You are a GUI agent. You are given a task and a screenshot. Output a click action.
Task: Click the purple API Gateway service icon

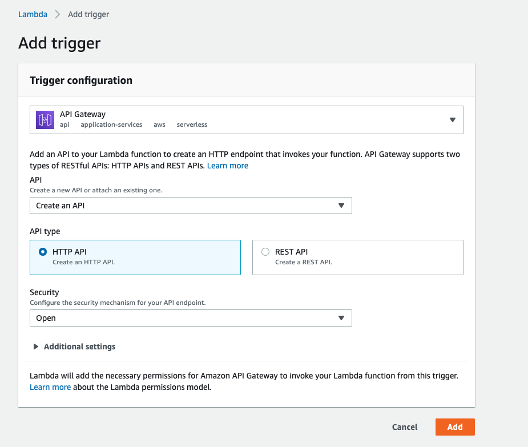(x=45, y=120)
